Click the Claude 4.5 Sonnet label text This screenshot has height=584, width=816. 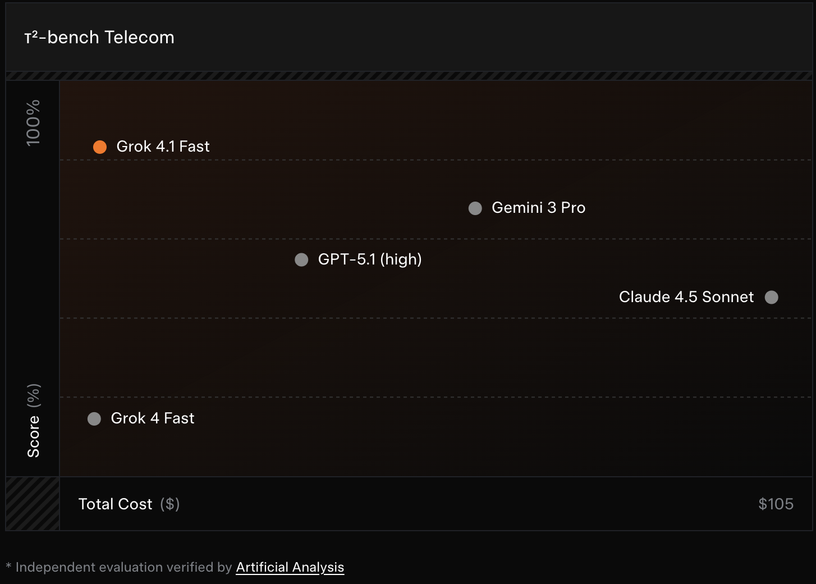tap(686, 297)
